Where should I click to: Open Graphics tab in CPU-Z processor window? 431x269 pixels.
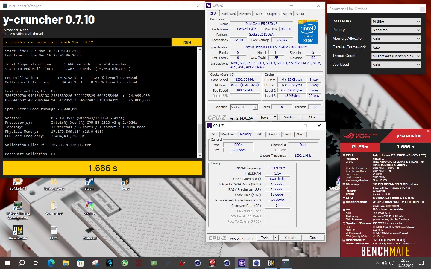click(x=273, y=14)
